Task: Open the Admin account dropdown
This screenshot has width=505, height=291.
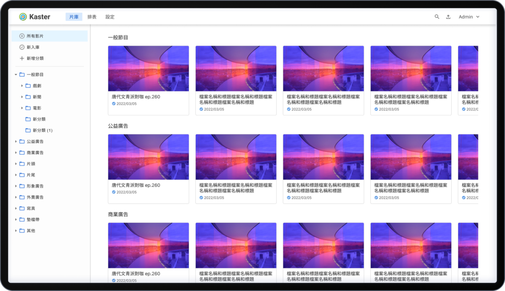Action: point(469,17)
